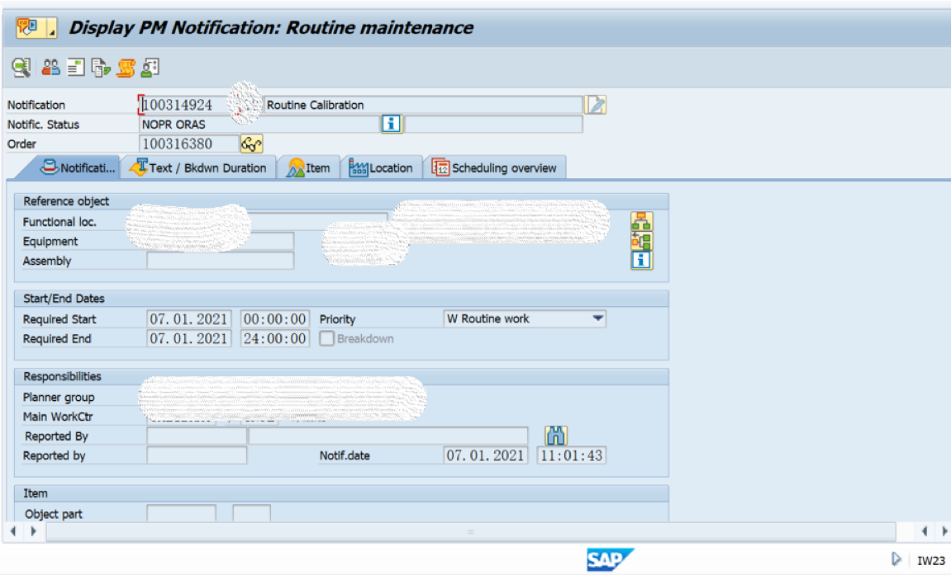Click the Reference object section header

tap(341, 201)
